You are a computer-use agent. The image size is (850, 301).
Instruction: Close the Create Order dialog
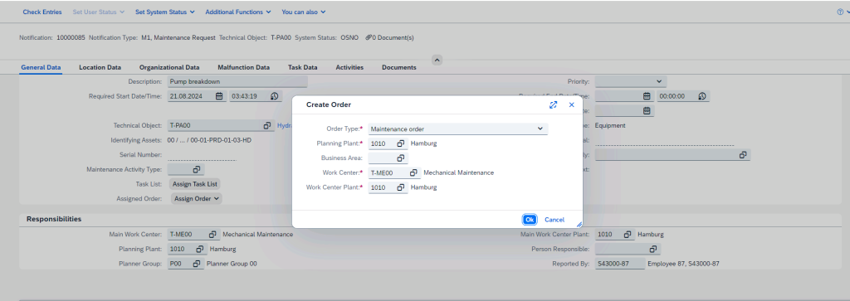coord(571,104)
